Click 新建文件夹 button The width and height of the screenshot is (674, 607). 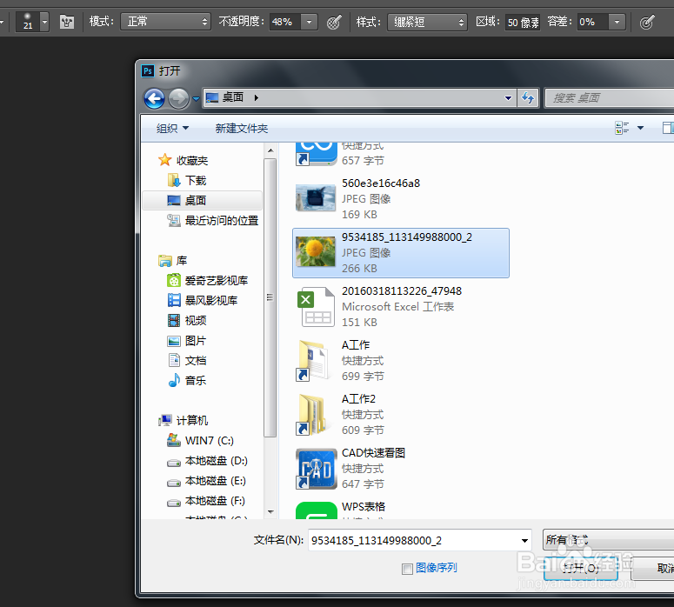click(242, 128)
